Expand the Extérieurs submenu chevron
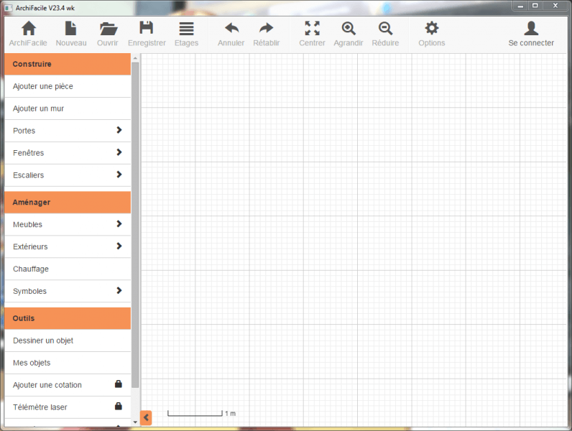 click(119, 246)
